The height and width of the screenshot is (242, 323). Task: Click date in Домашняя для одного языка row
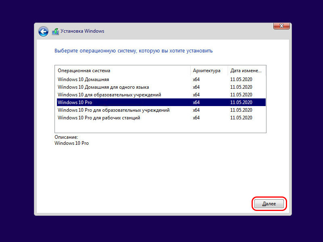point(241,87)
